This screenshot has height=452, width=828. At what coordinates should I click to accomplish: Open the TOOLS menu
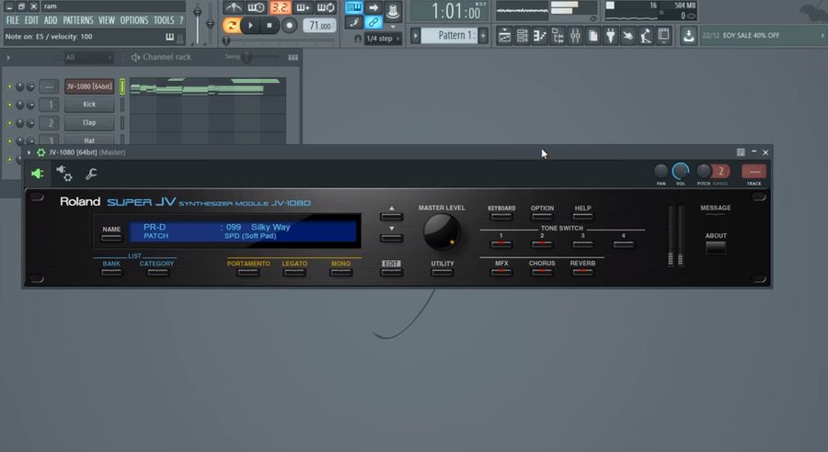tap(164, 20)
